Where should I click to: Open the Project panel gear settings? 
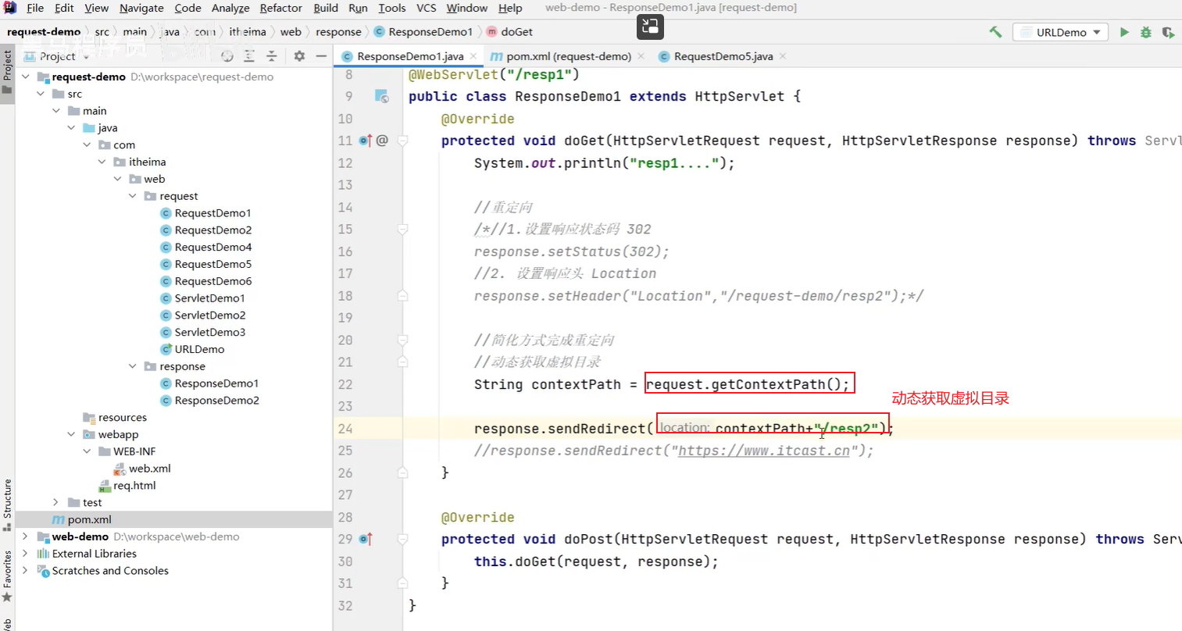(299, 56)
